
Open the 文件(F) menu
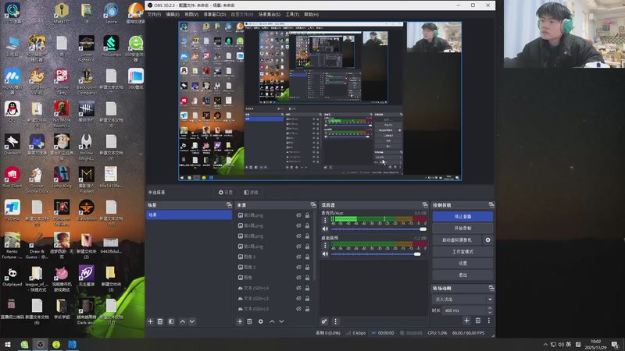point(154,14)
